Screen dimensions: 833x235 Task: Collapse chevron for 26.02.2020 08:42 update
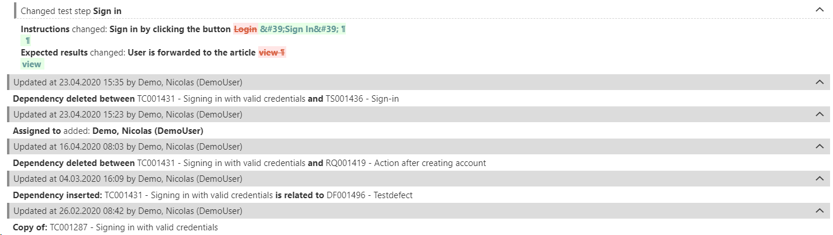pos(819,211)
